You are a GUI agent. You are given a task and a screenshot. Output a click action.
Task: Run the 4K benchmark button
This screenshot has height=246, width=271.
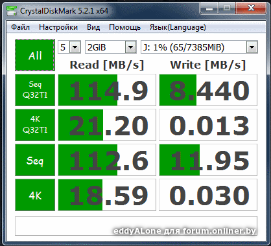pyautogui.click(x=35, y=195)
